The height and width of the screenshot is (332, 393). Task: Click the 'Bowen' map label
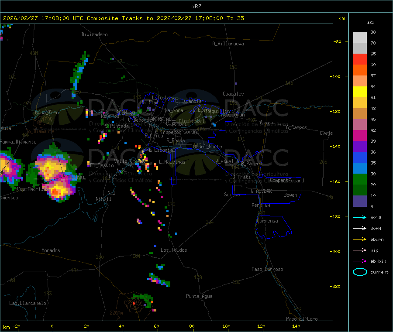pos(291,195)
